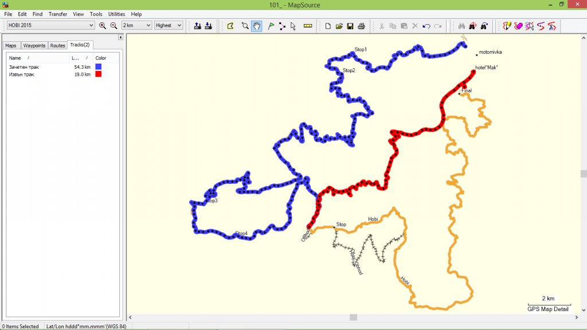Select the Map tool icon
587x330 pixels.
coord(230,26)
